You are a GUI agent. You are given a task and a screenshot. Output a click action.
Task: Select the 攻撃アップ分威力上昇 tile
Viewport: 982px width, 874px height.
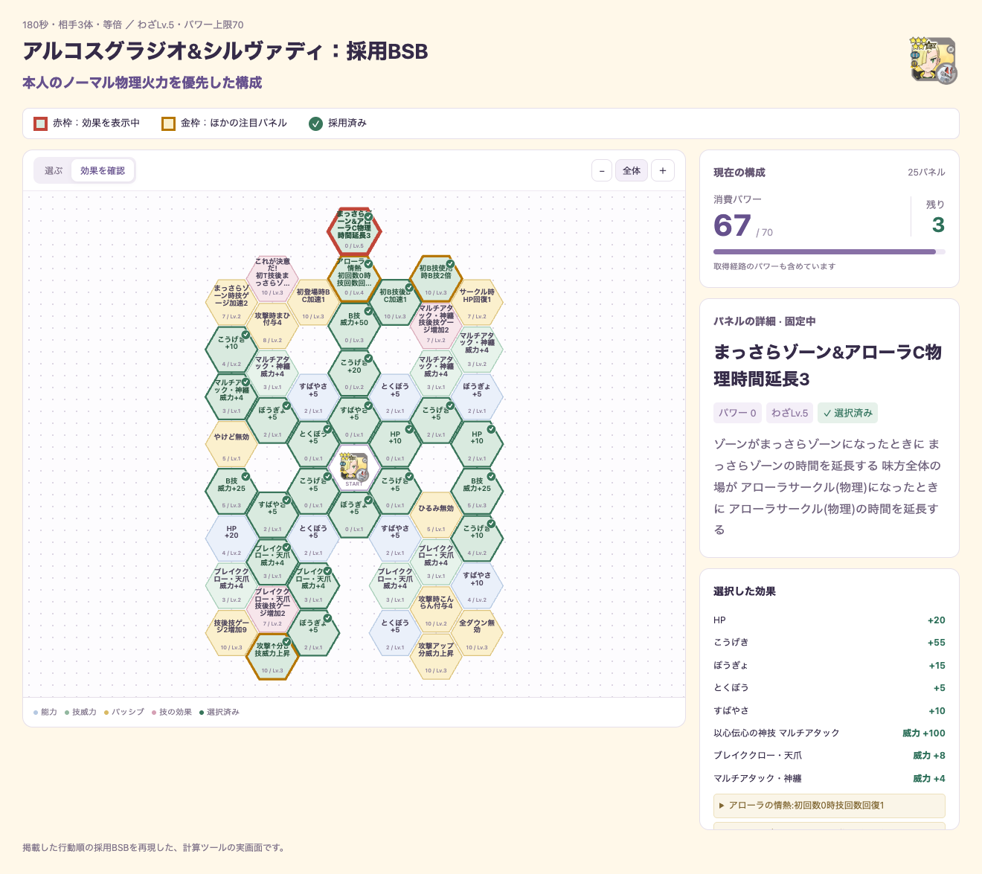click(436, 657)
